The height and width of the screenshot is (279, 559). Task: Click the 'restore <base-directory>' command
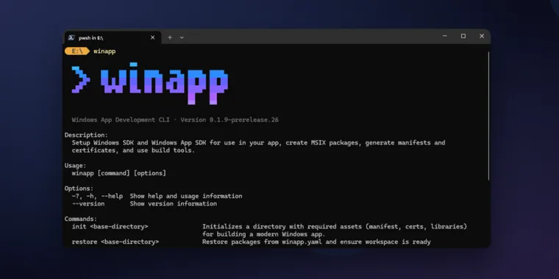[115, 242]
